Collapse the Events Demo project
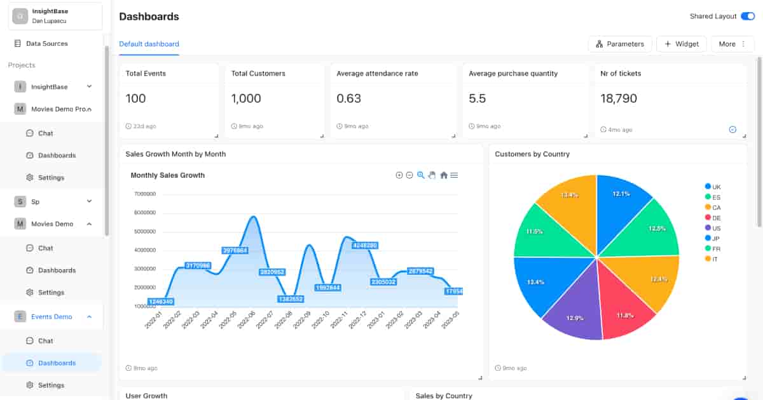Image resolution: width=763 pixels, height=400 pixels. [x=89, y=317]
